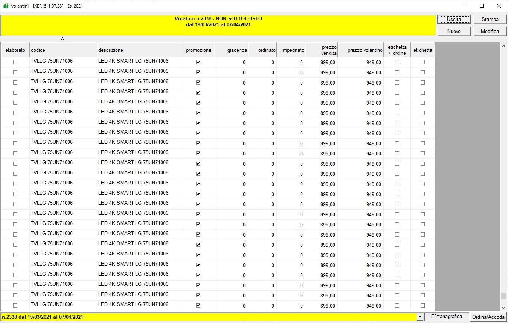Image resolution: width=508 pixels, height=323 pixels.
Task: Click the prezzo volantino column header
Action: pyautogui.click(x=360, y=50)
